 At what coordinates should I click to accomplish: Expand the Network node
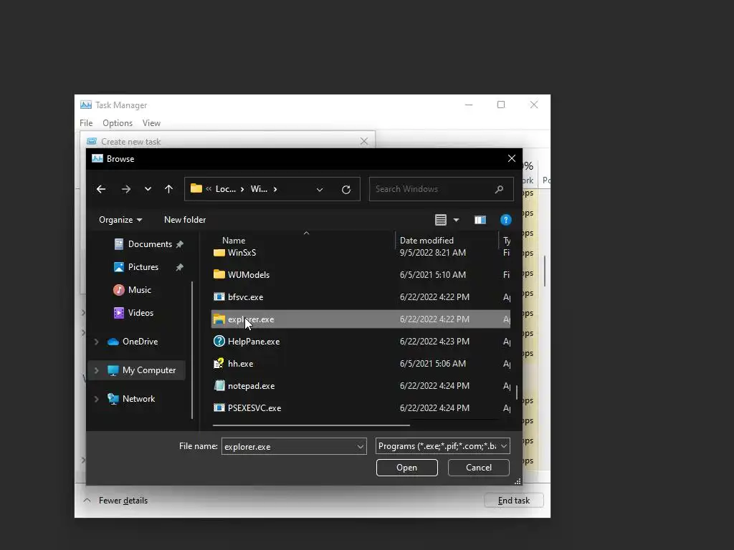(x=97, y=399)
